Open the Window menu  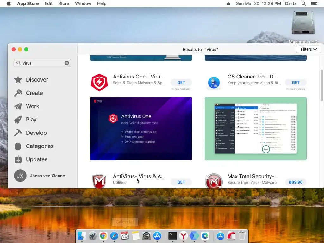click(83, 3)
